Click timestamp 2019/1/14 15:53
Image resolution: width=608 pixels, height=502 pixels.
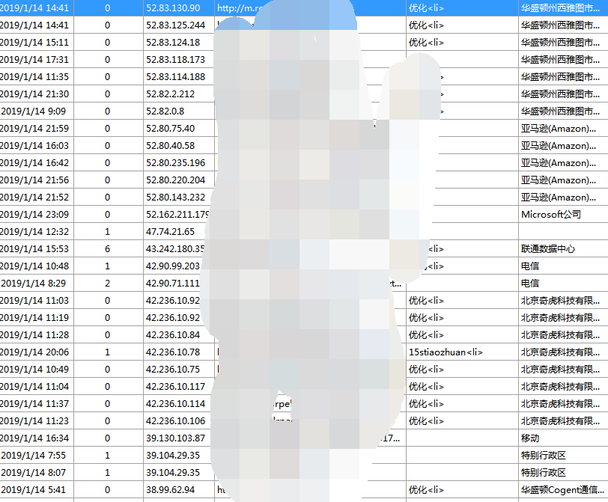(34, 249)
